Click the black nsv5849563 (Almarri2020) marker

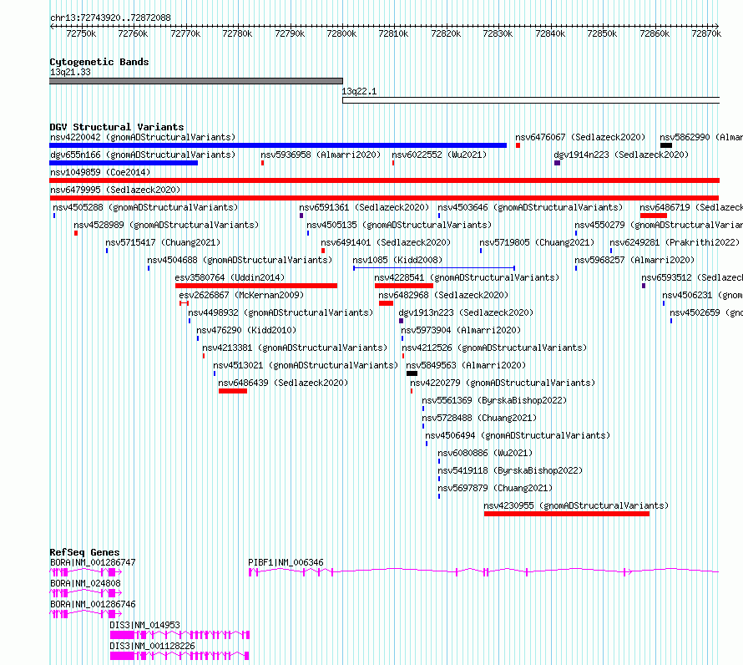pyautogui.click(x=412, y=373)
